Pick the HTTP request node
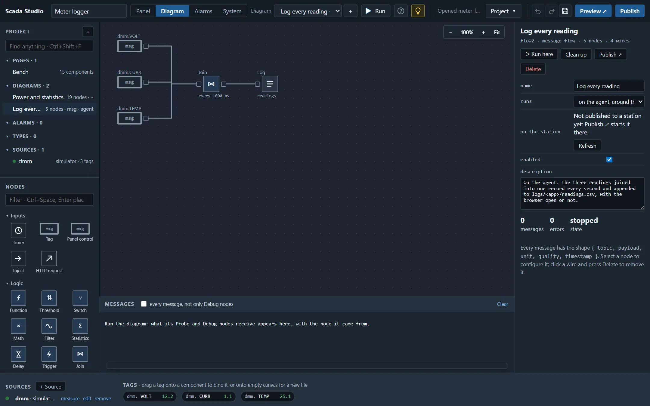Screen dimensions: 650x406 click(49, 258)
